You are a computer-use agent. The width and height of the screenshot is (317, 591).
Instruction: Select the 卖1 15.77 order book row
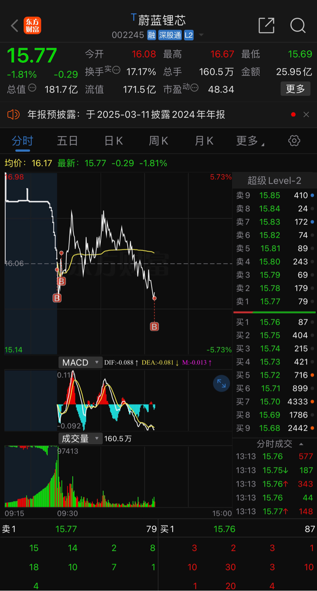[274, 301]
